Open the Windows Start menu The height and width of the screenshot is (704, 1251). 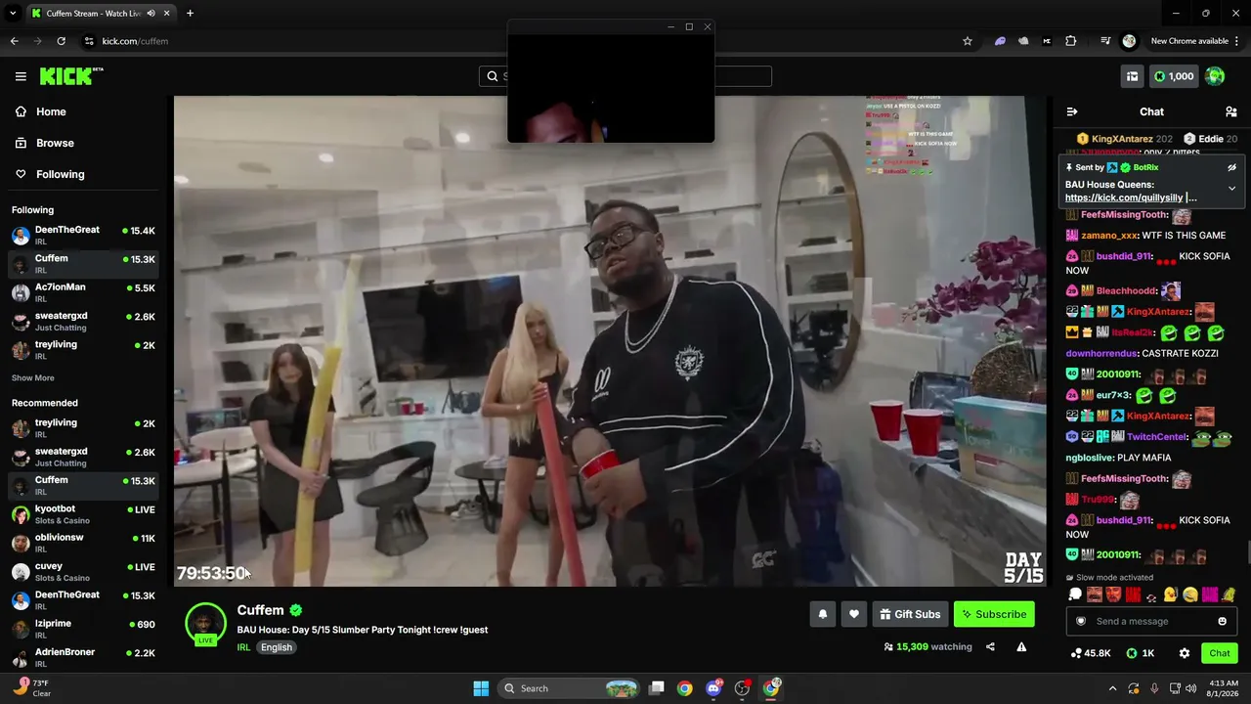481,688
